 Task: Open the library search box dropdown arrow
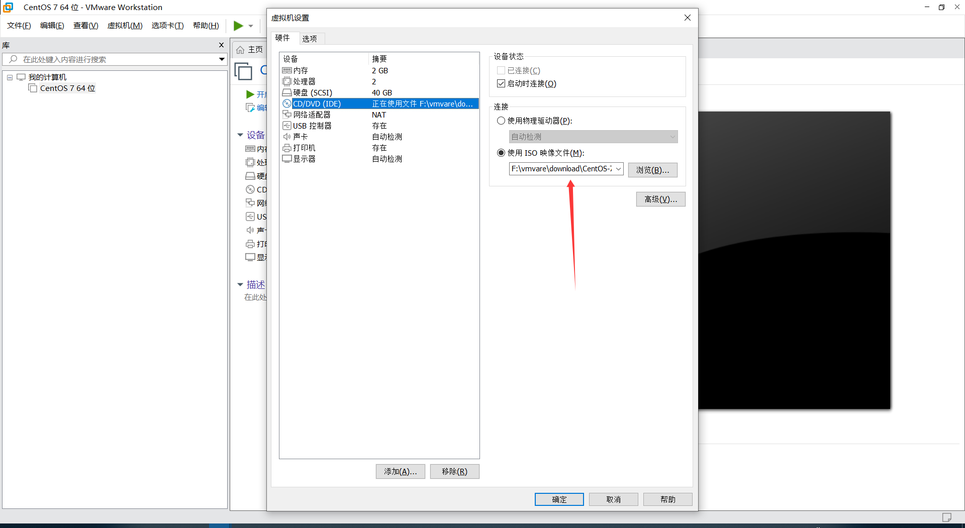[222, 59]
